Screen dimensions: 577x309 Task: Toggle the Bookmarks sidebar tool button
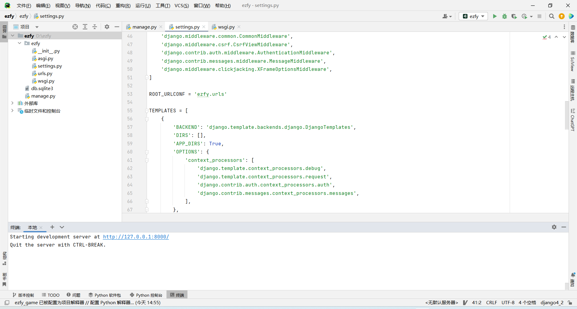pyautogui.click(x=4, y=279)
